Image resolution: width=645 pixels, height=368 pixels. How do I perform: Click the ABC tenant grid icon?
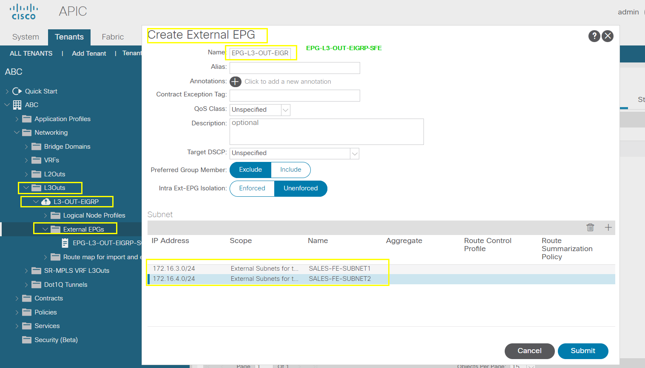(x=17, y=105)
